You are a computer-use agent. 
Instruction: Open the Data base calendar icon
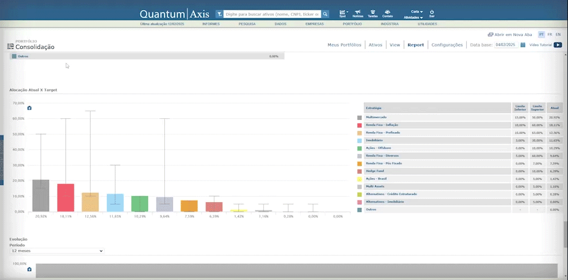pos(523,45)
